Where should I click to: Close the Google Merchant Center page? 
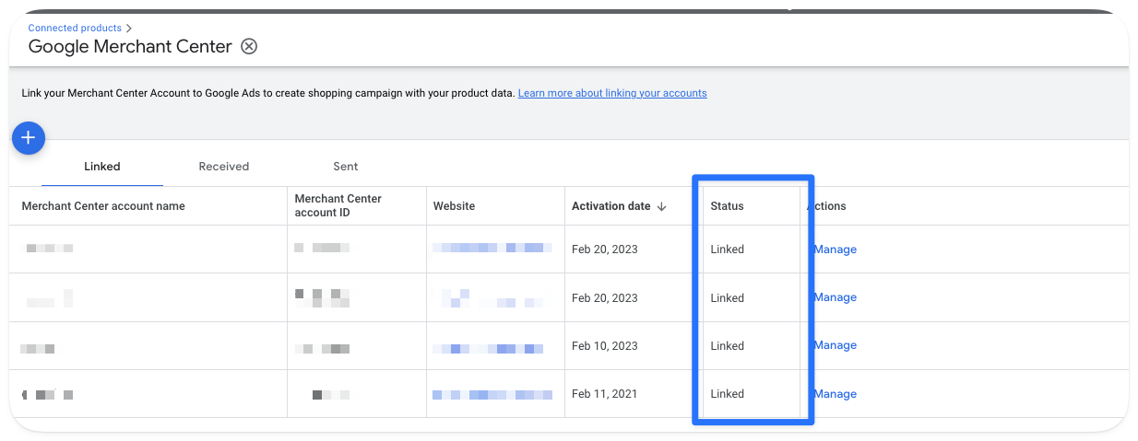[x=249, y=46]
